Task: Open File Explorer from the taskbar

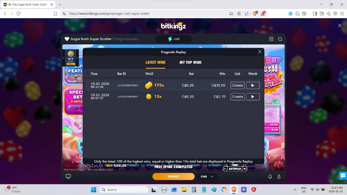Action: tap(184, 190)
